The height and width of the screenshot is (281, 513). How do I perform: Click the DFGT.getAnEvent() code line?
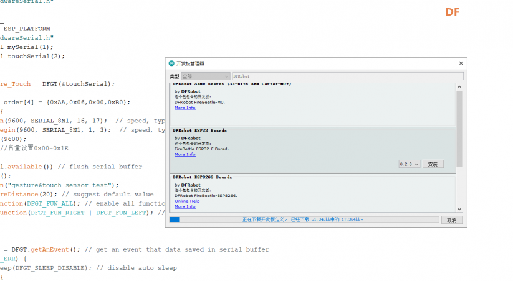(136, 250)
